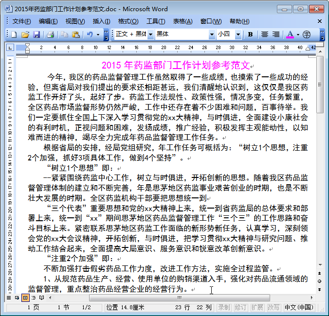Click the vertical scrollbar thumb
This screenshot has height=316, width=329.
click(x=320, y=85)
